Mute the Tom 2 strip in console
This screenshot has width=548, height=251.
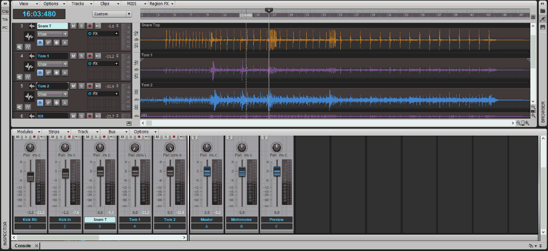click(157, 137)
